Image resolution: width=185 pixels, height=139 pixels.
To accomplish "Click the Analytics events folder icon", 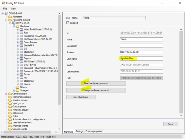I will [x=10, y=126].
